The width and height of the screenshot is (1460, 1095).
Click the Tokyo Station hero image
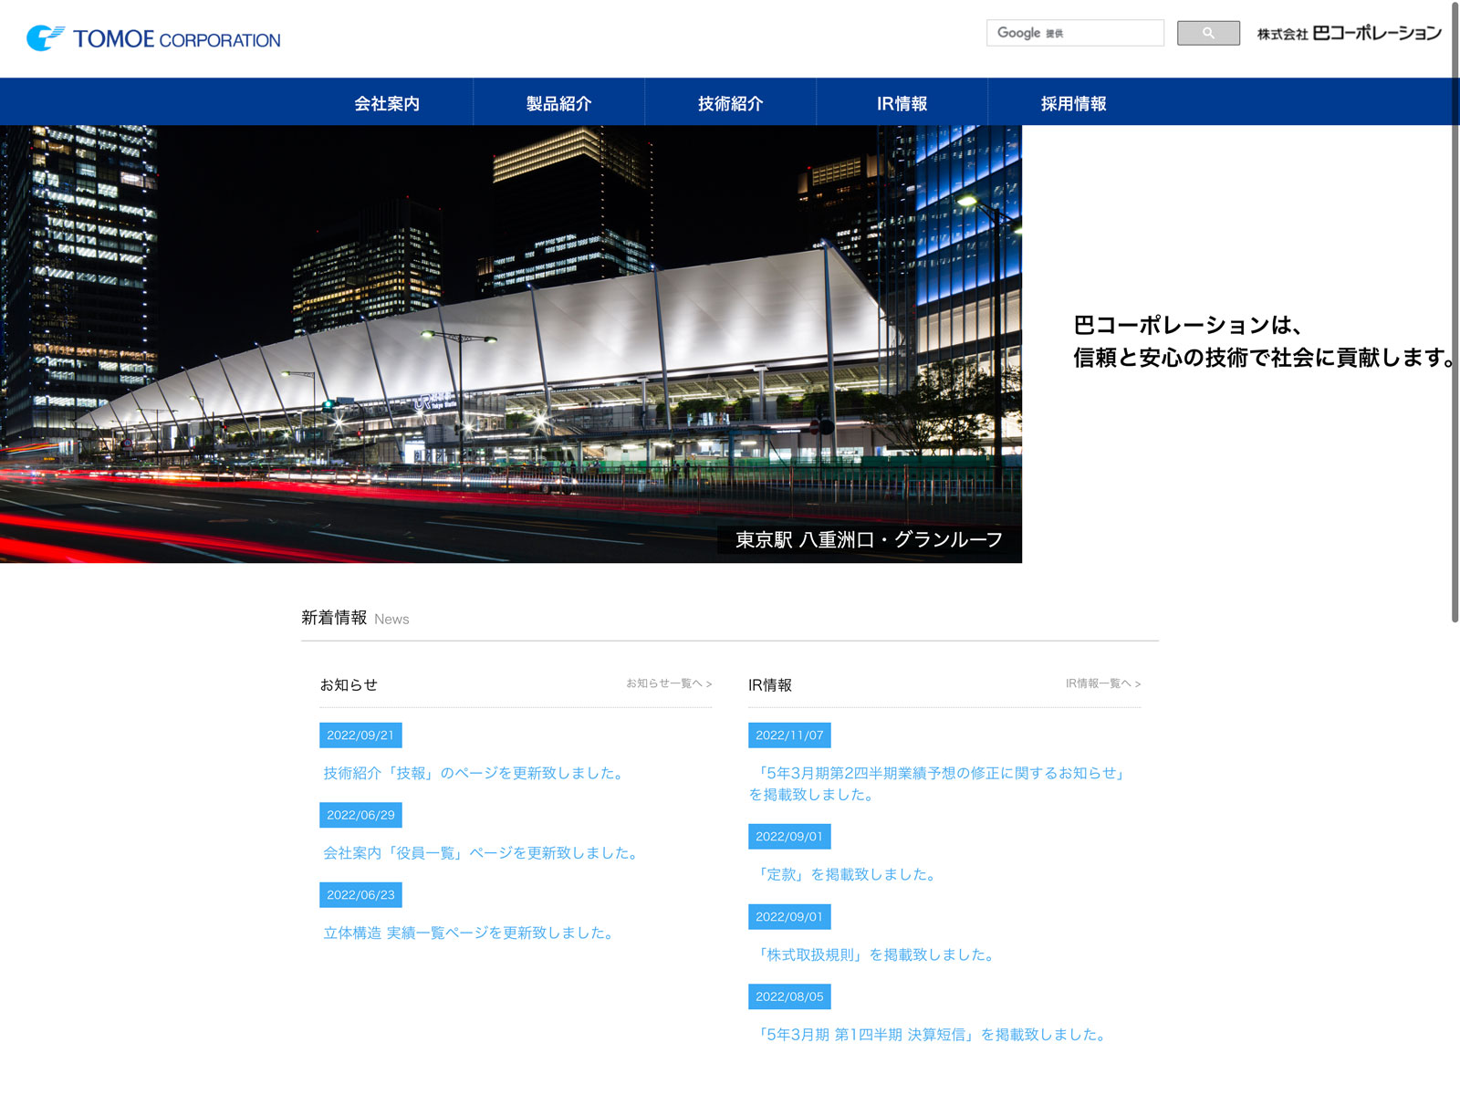click(x=511, y=343)
